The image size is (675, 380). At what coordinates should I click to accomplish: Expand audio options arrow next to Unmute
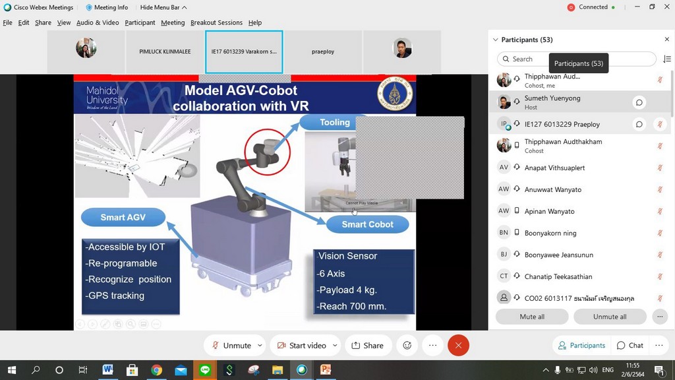260,345
